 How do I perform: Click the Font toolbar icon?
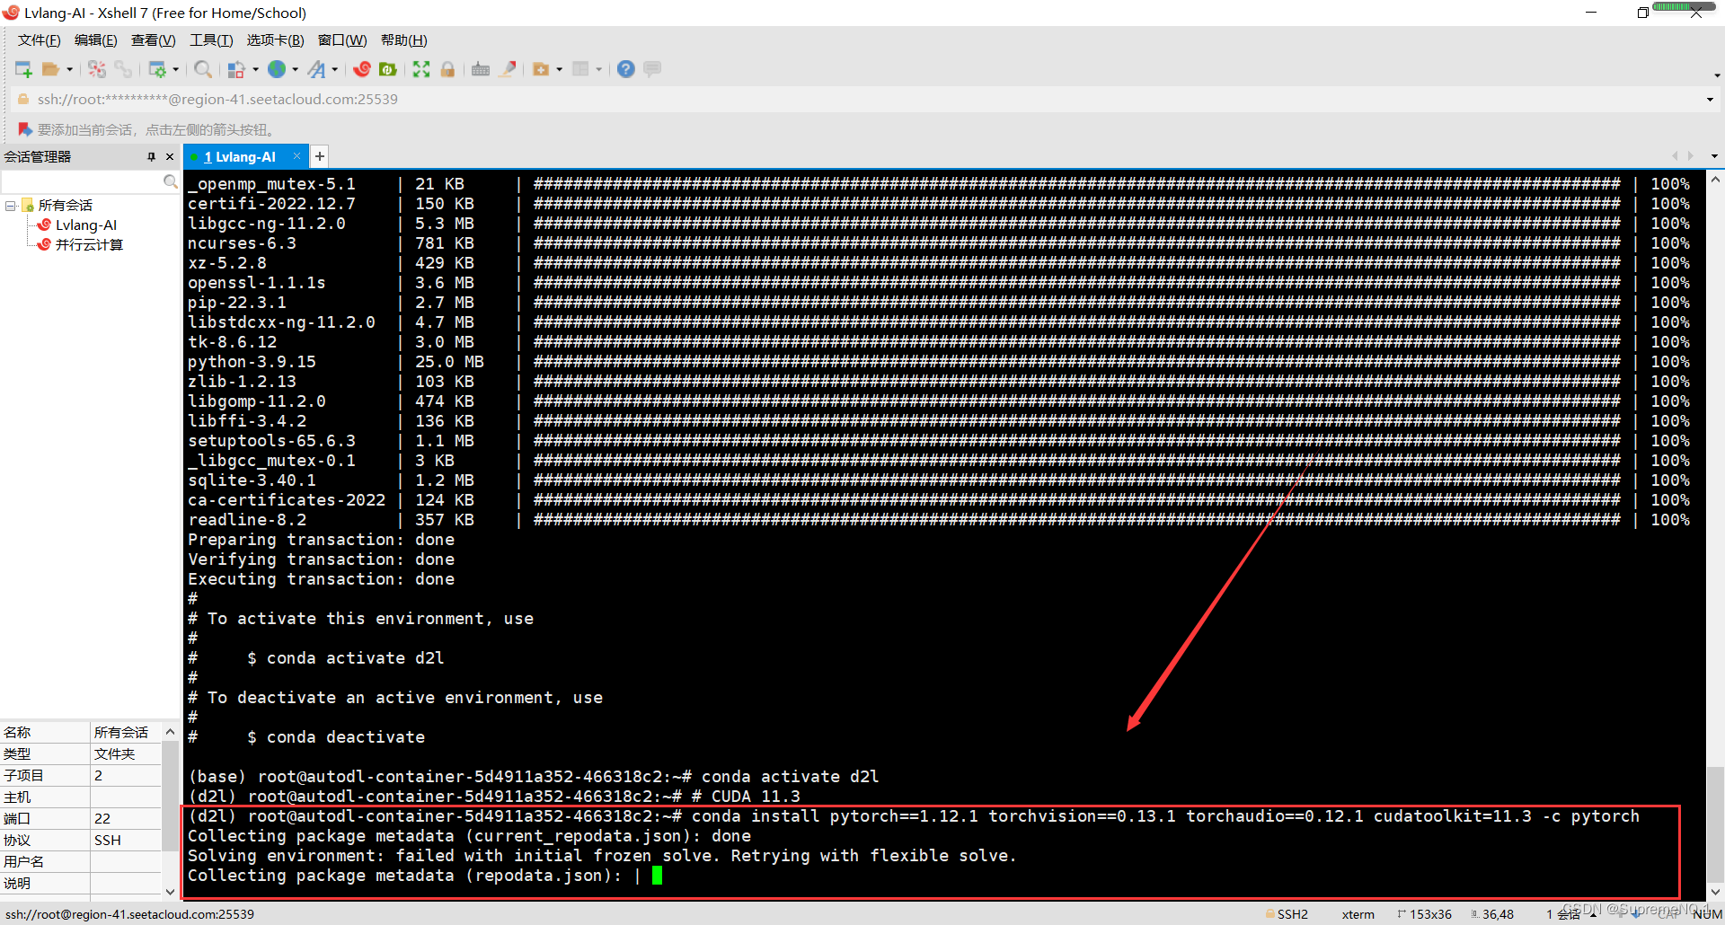tap(316, 69)
